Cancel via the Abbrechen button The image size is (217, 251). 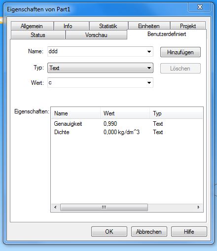[149, 232]
